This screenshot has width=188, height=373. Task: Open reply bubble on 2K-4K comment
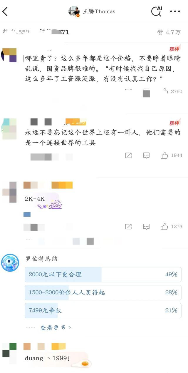pos(146,226)
